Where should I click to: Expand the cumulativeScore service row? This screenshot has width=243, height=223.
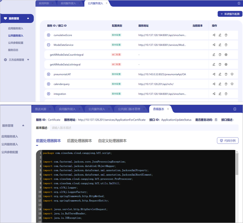tap(49, 35)
